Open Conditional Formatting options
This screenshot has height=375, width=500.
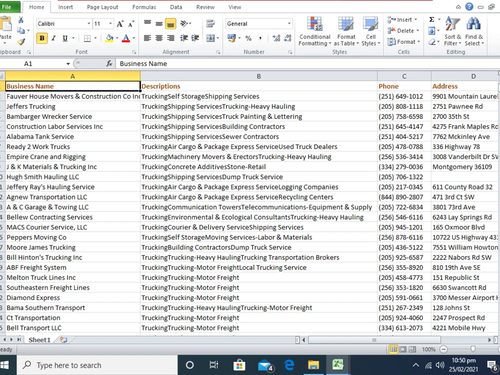pos(314,31)
